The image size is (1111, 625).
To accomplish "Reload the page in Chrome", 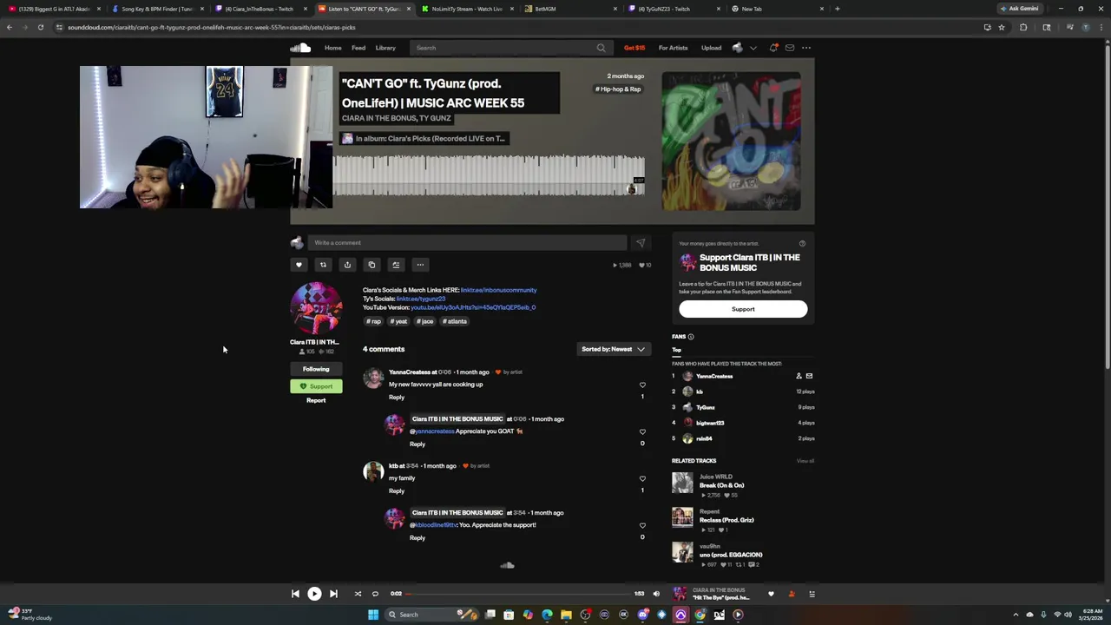I will coord(40,27).
